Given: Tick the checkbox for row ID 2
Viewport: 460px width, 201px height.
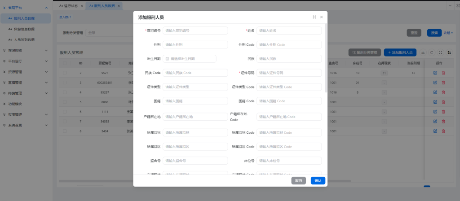Looking at the screenshot, I should click(65, 73).
